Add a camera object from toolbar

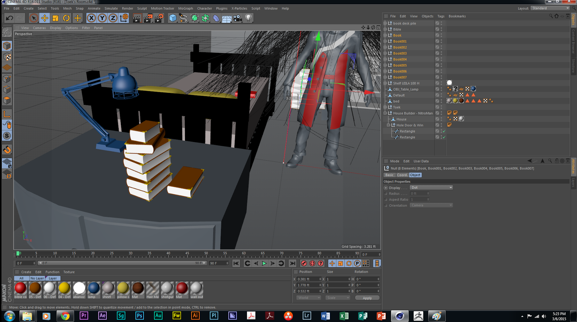coord(238,18)
